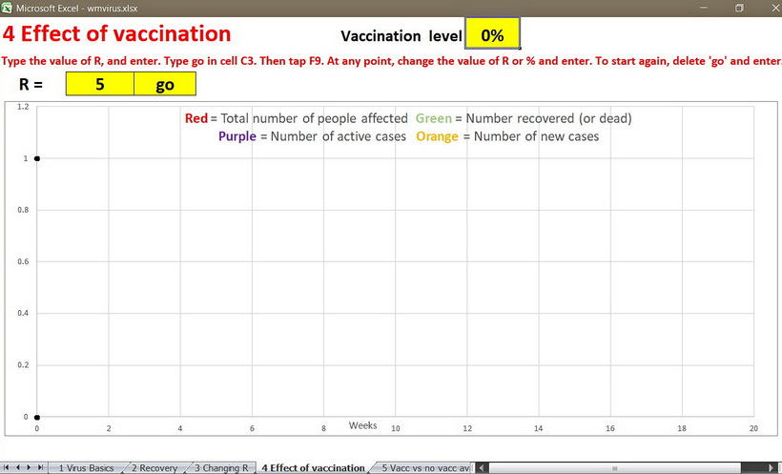
Task: Click the black data point at value 1
Action: 37,158
